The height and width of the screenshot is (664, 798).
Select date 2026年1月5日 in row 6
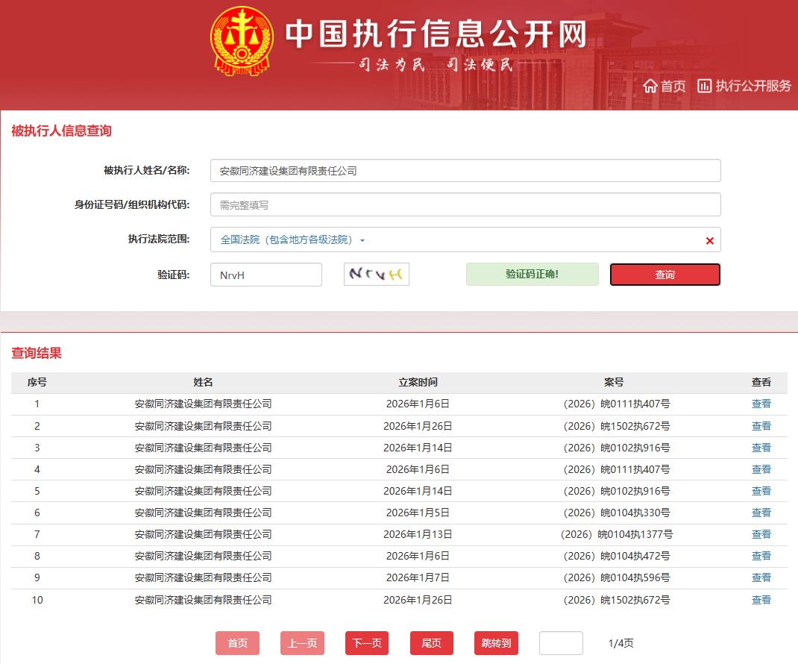pos(418,513)
